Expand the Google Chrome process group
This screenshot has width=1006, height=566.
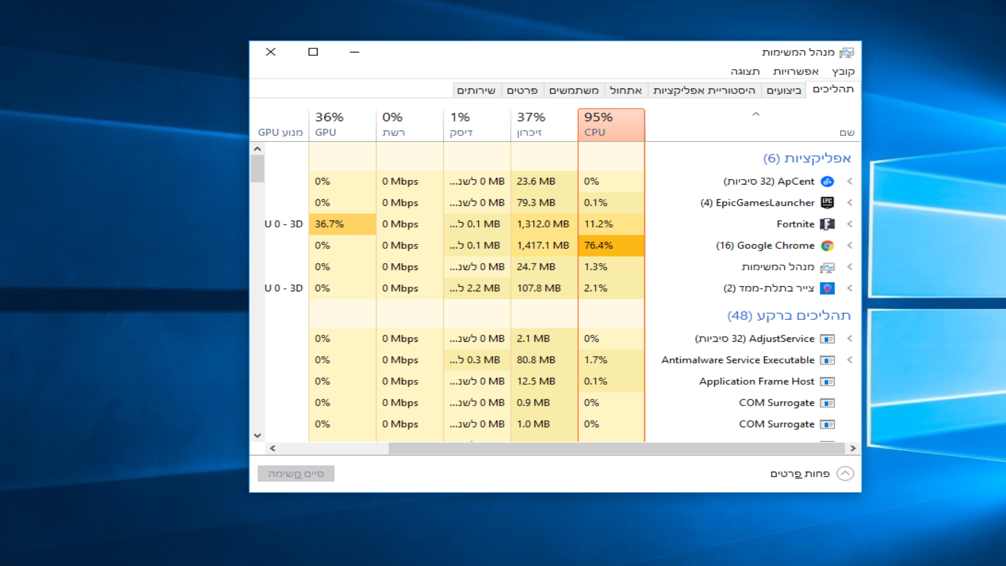click(x=850, y=245)
